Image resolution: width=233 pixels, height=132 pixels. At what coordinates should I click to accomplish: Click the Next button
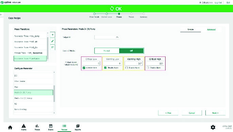click(x=215, y=113)
